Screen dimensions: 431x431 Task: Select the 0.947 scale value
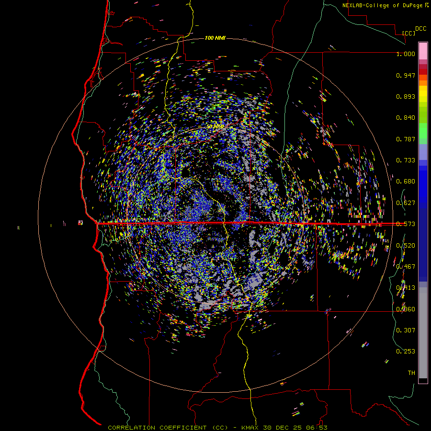click(406, 75)
